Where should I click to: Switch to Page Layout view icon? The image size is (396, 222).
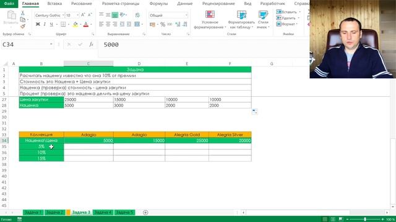(x=333, y=220)
